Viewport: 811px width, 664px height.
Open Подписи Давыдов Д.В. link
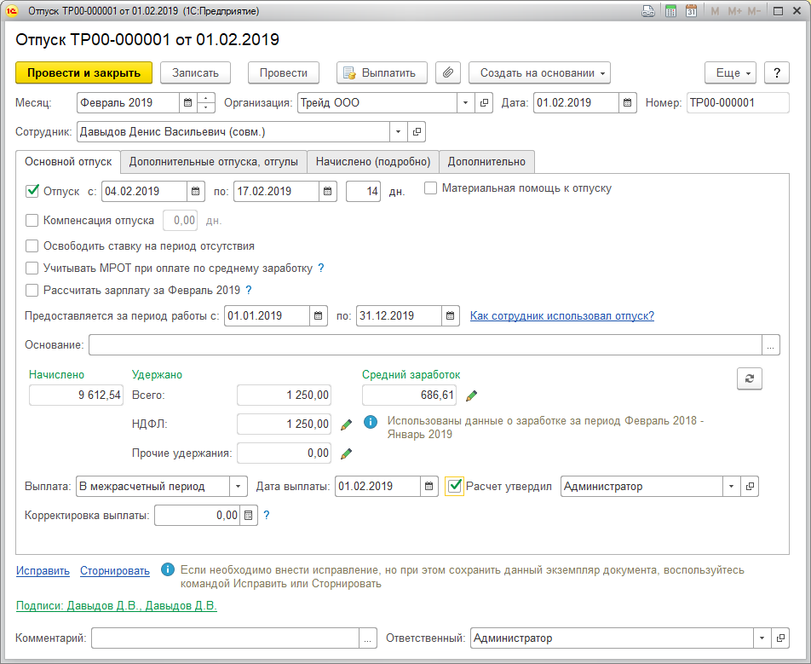pyautogui.click(x=117, y=606)
